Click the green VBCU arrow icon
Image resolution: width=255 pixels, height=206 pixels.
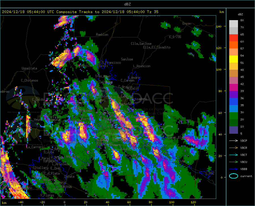(x=233, y=162)
